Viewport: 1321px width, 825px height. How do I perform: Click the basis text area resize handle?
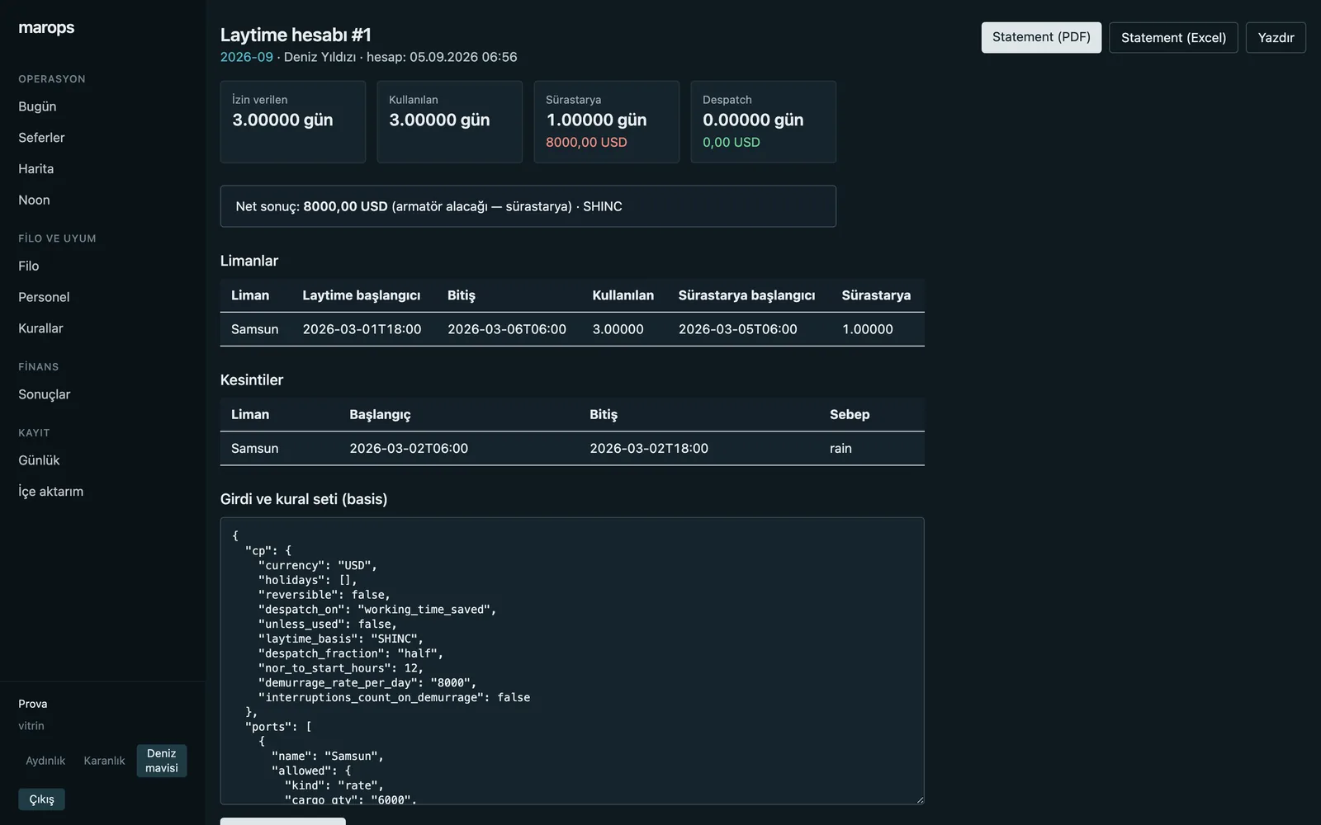pyautogui.click(x=919, y=799)
